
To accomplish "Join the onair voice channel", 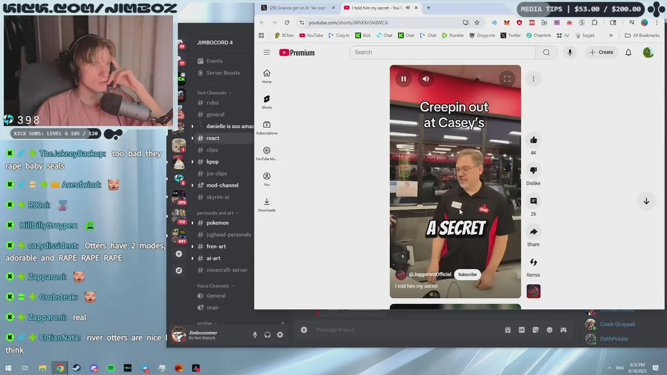I will pyautogui.click(x=213, y=308).
